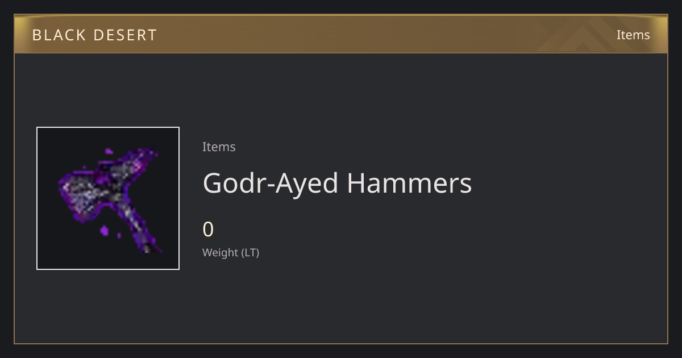Click the gold header banner bar
Image resolution: width=682 pixels, height=358 pixels.
click(x=341, y=34)
